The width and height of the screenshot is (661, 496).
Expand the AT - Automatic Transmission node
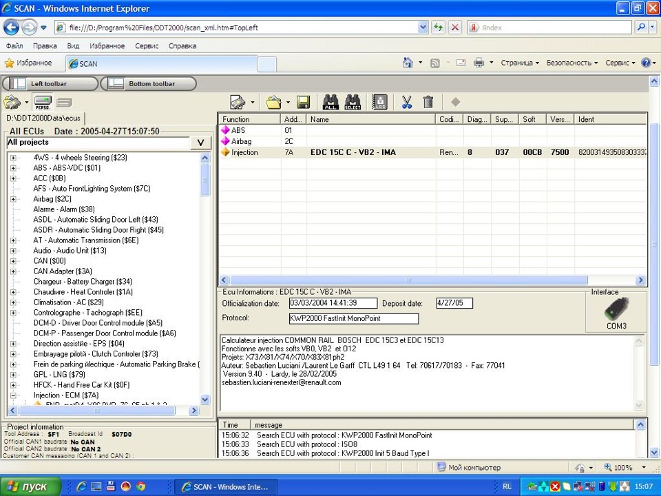(x=13, y=240)
